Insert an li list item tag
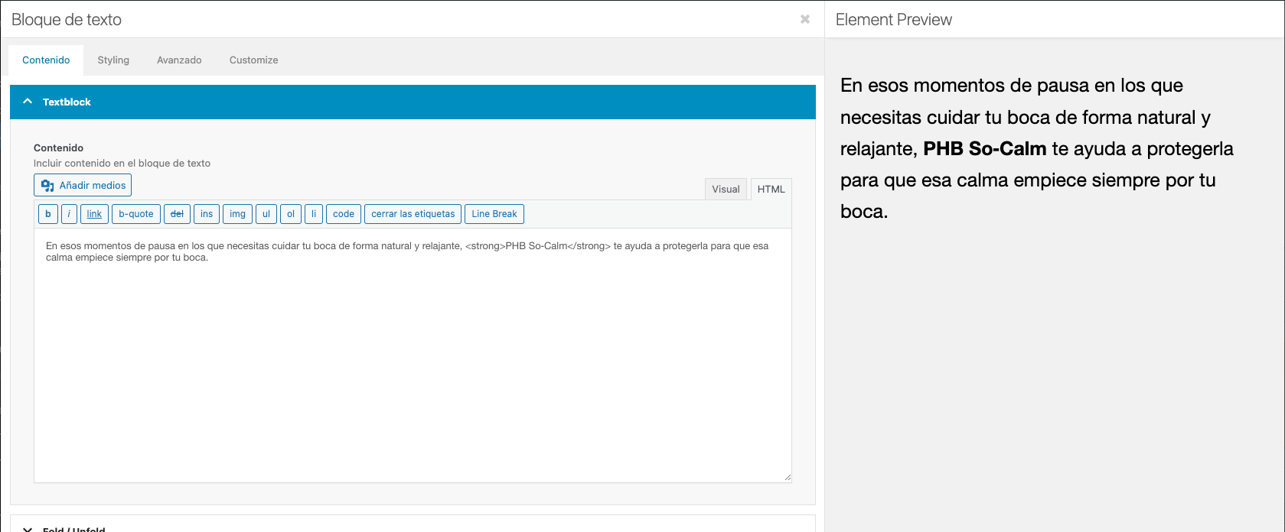 click(x=314, y=214)
